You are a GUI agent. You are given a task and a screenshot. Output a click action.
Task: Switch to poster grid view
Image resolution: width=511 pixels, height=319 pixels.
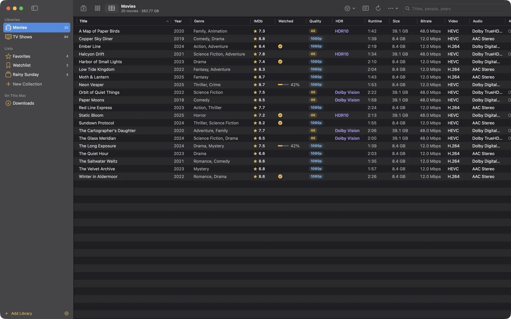[x=98, y=9]
